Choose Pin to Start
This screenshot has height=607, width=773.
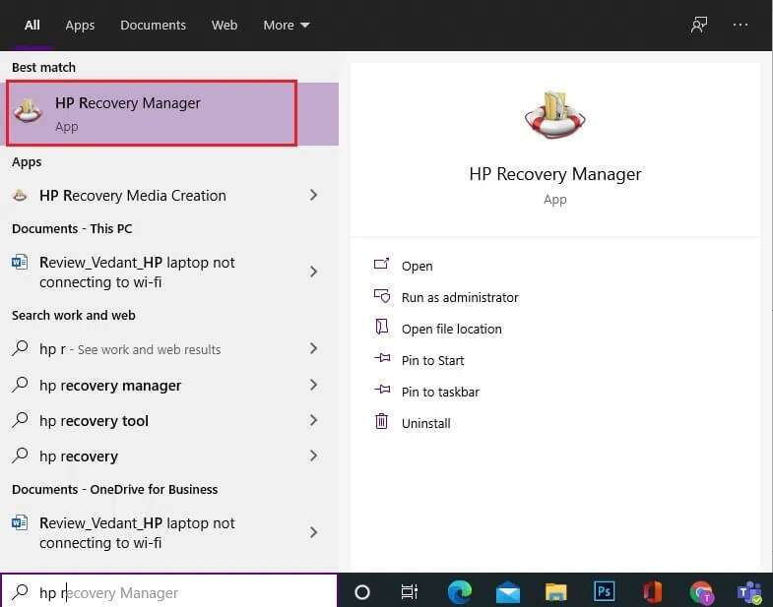click(433, 361)
